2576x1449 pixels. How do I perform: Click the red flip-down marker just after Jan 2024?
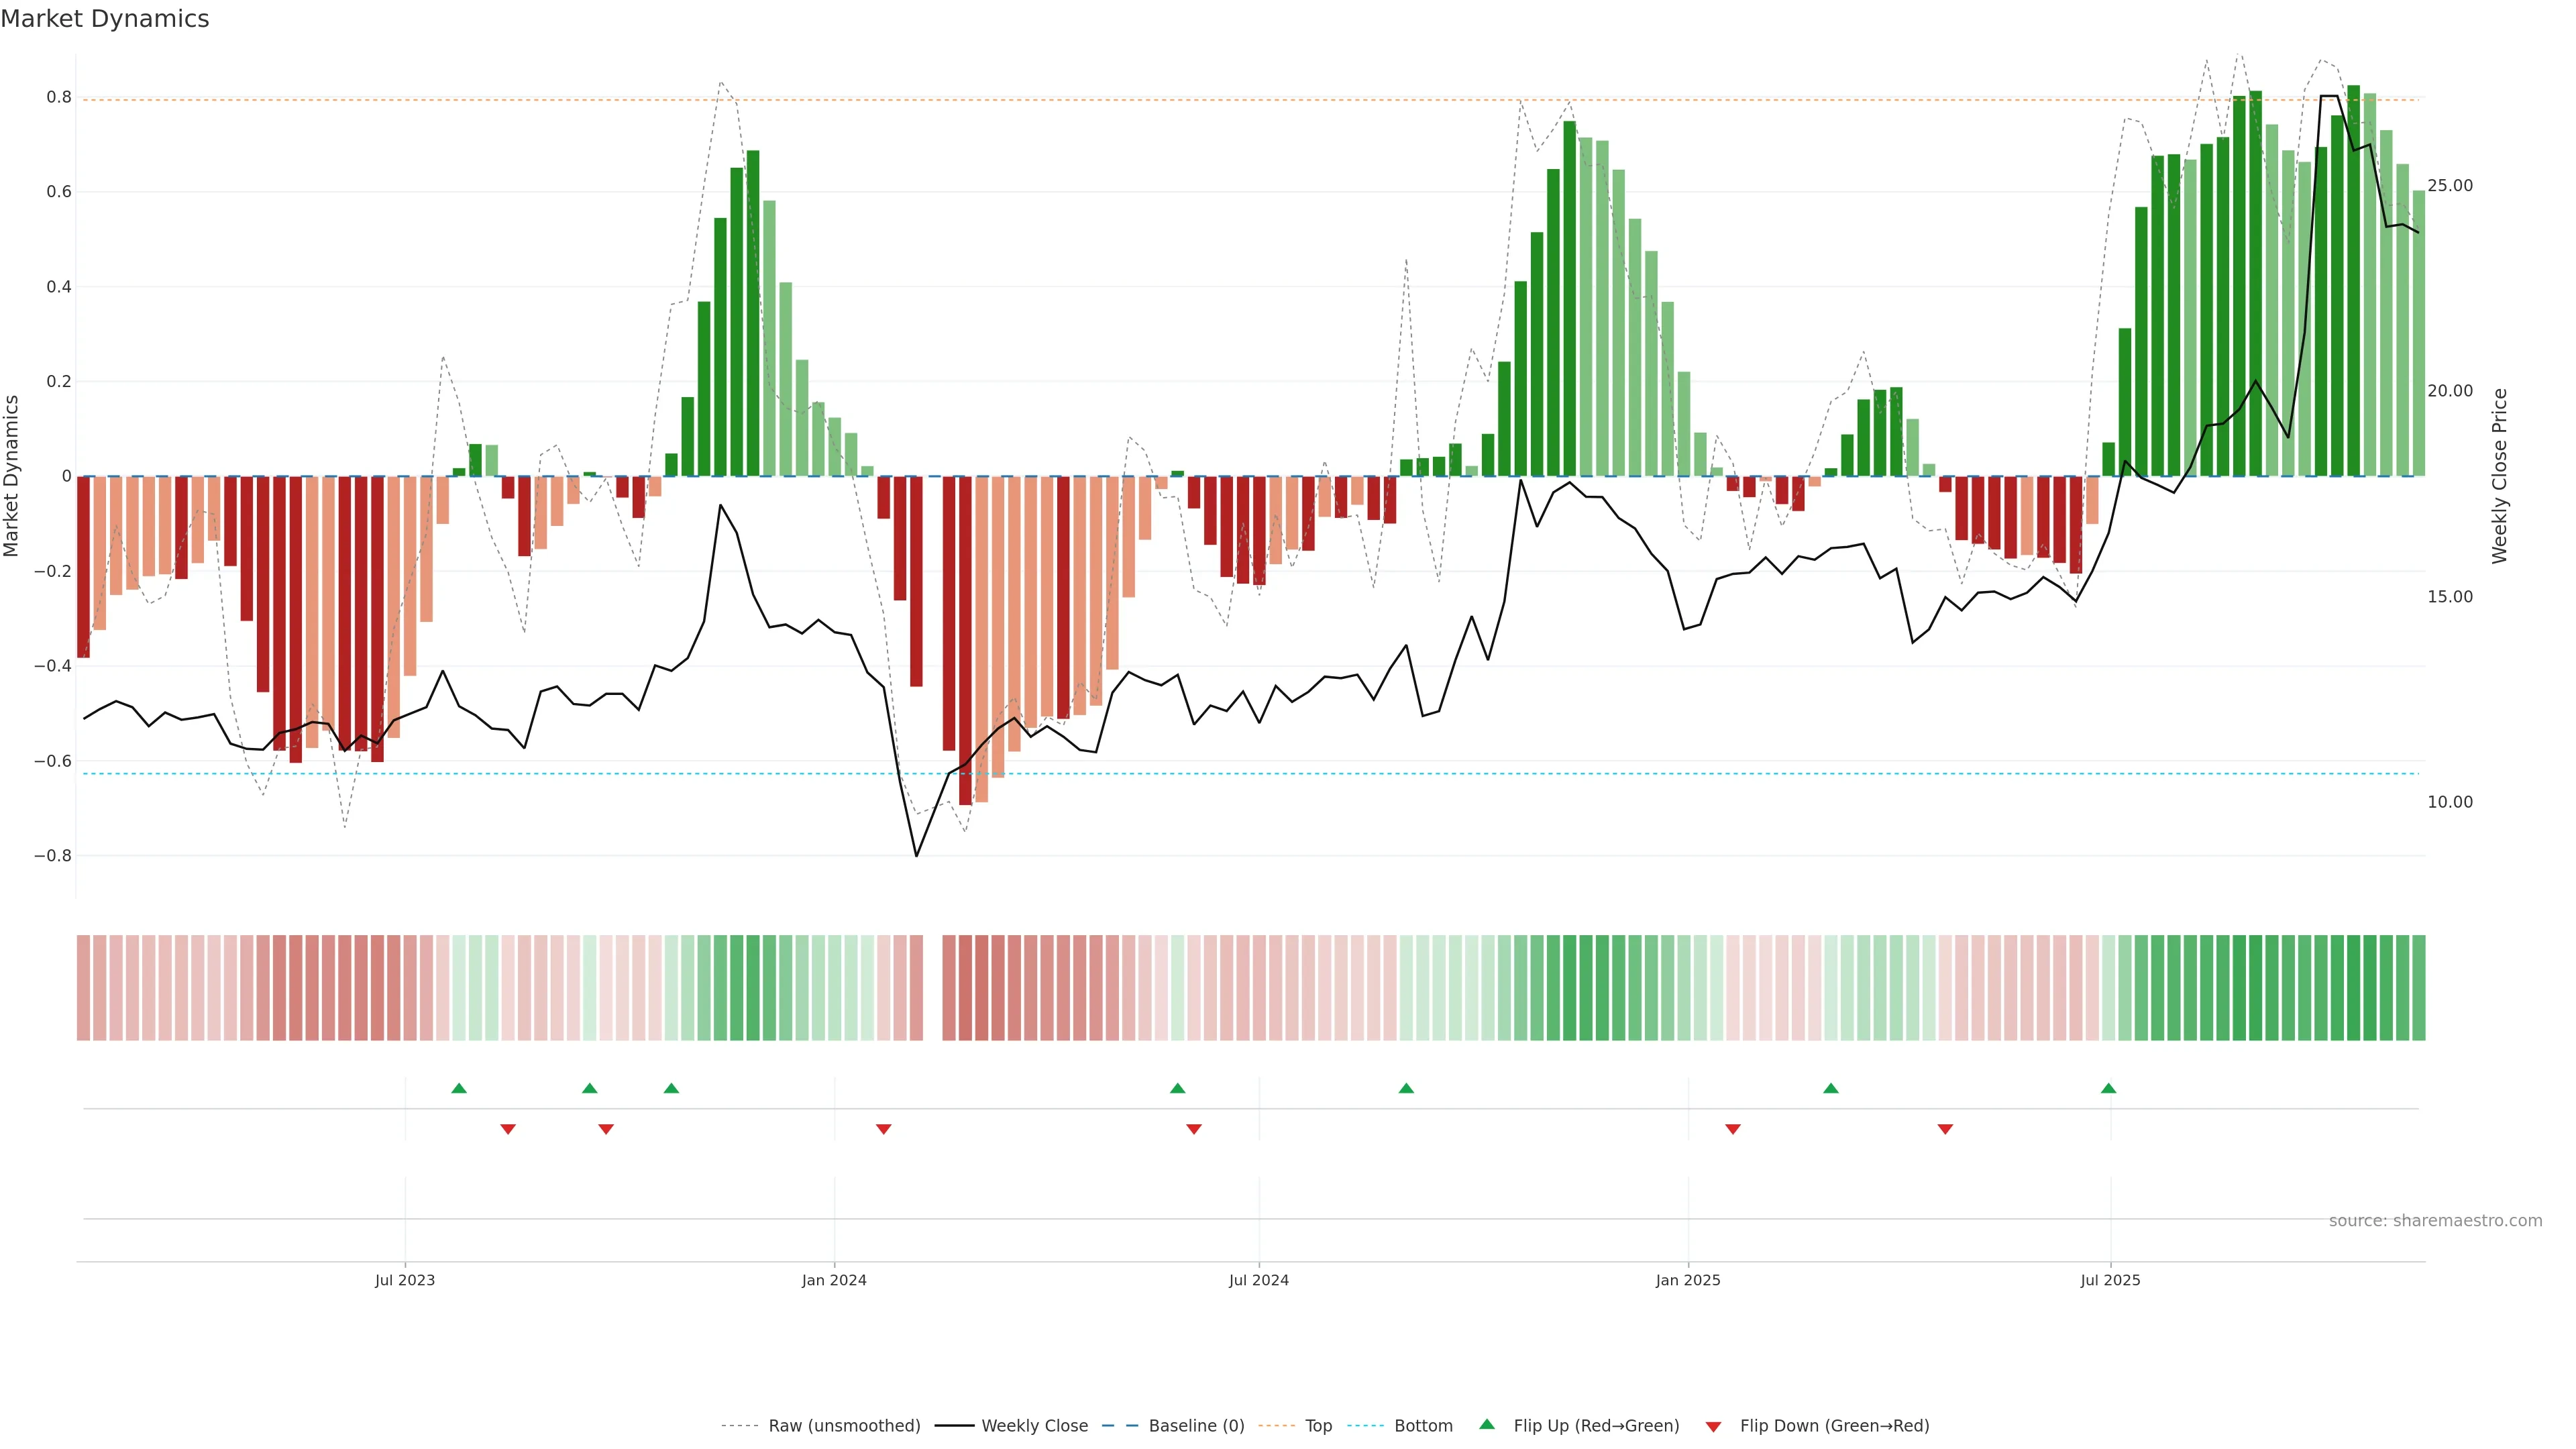click(x=883, y=1129)
